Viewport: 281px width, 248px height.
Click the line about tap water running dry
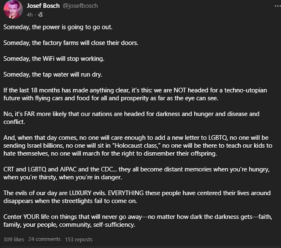point(53,75)
